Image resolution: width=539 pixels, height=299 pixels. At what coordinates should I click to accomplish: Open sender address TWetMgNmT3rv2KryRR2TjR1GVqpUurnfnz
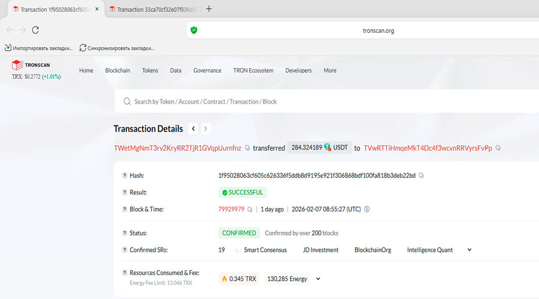click(178, 148)
